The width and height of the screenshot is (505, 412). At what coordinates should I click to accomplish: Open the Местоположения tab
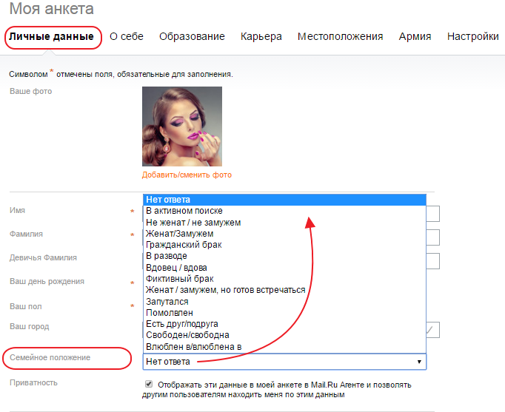pos(340,37)
